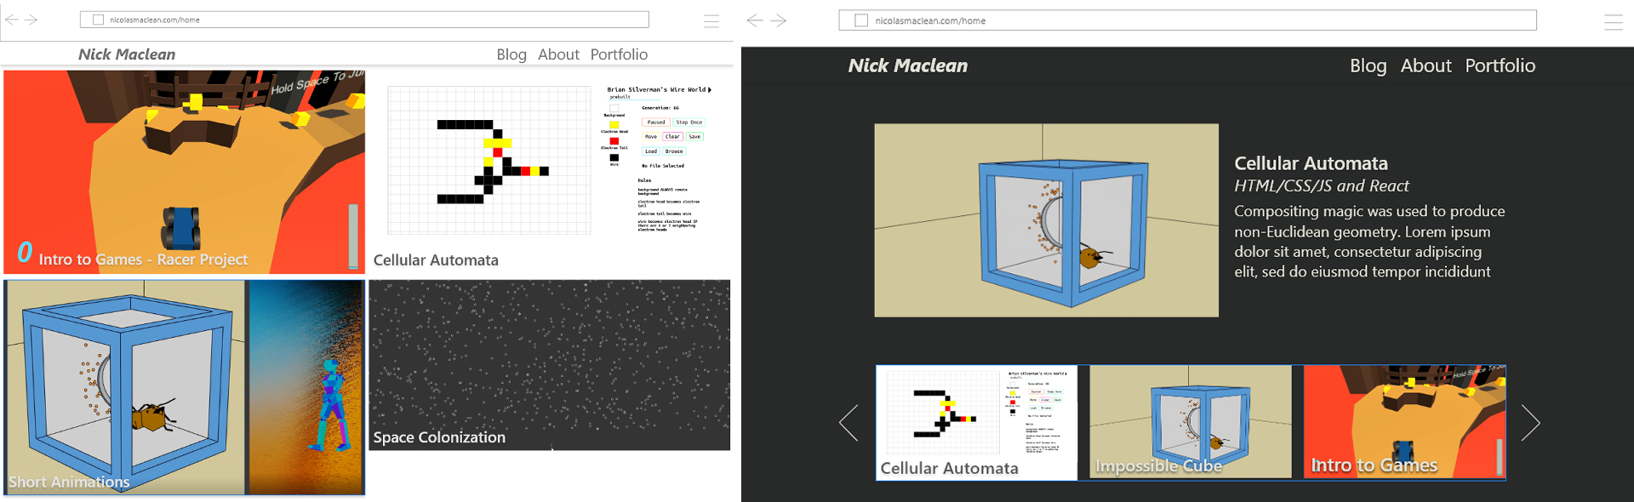The width and height of the screenshot is (1634, 502).
Task: Select Portfolio in the dark-themed page navigation
Action: tap(1500, 66)
